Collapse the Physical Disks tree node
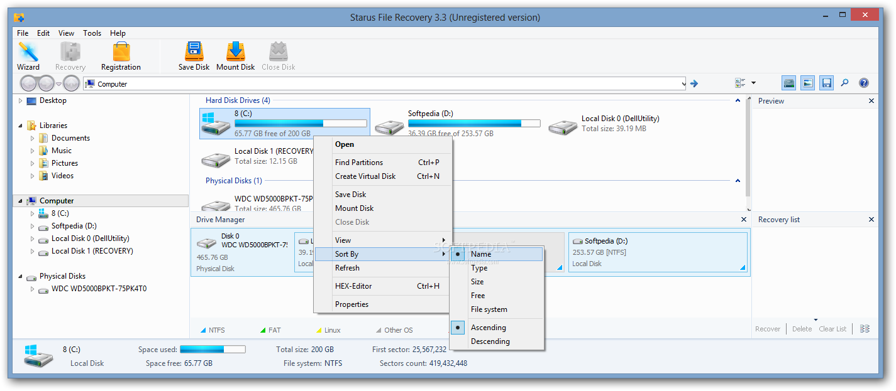The image size is (896, 391). point(20,276)
